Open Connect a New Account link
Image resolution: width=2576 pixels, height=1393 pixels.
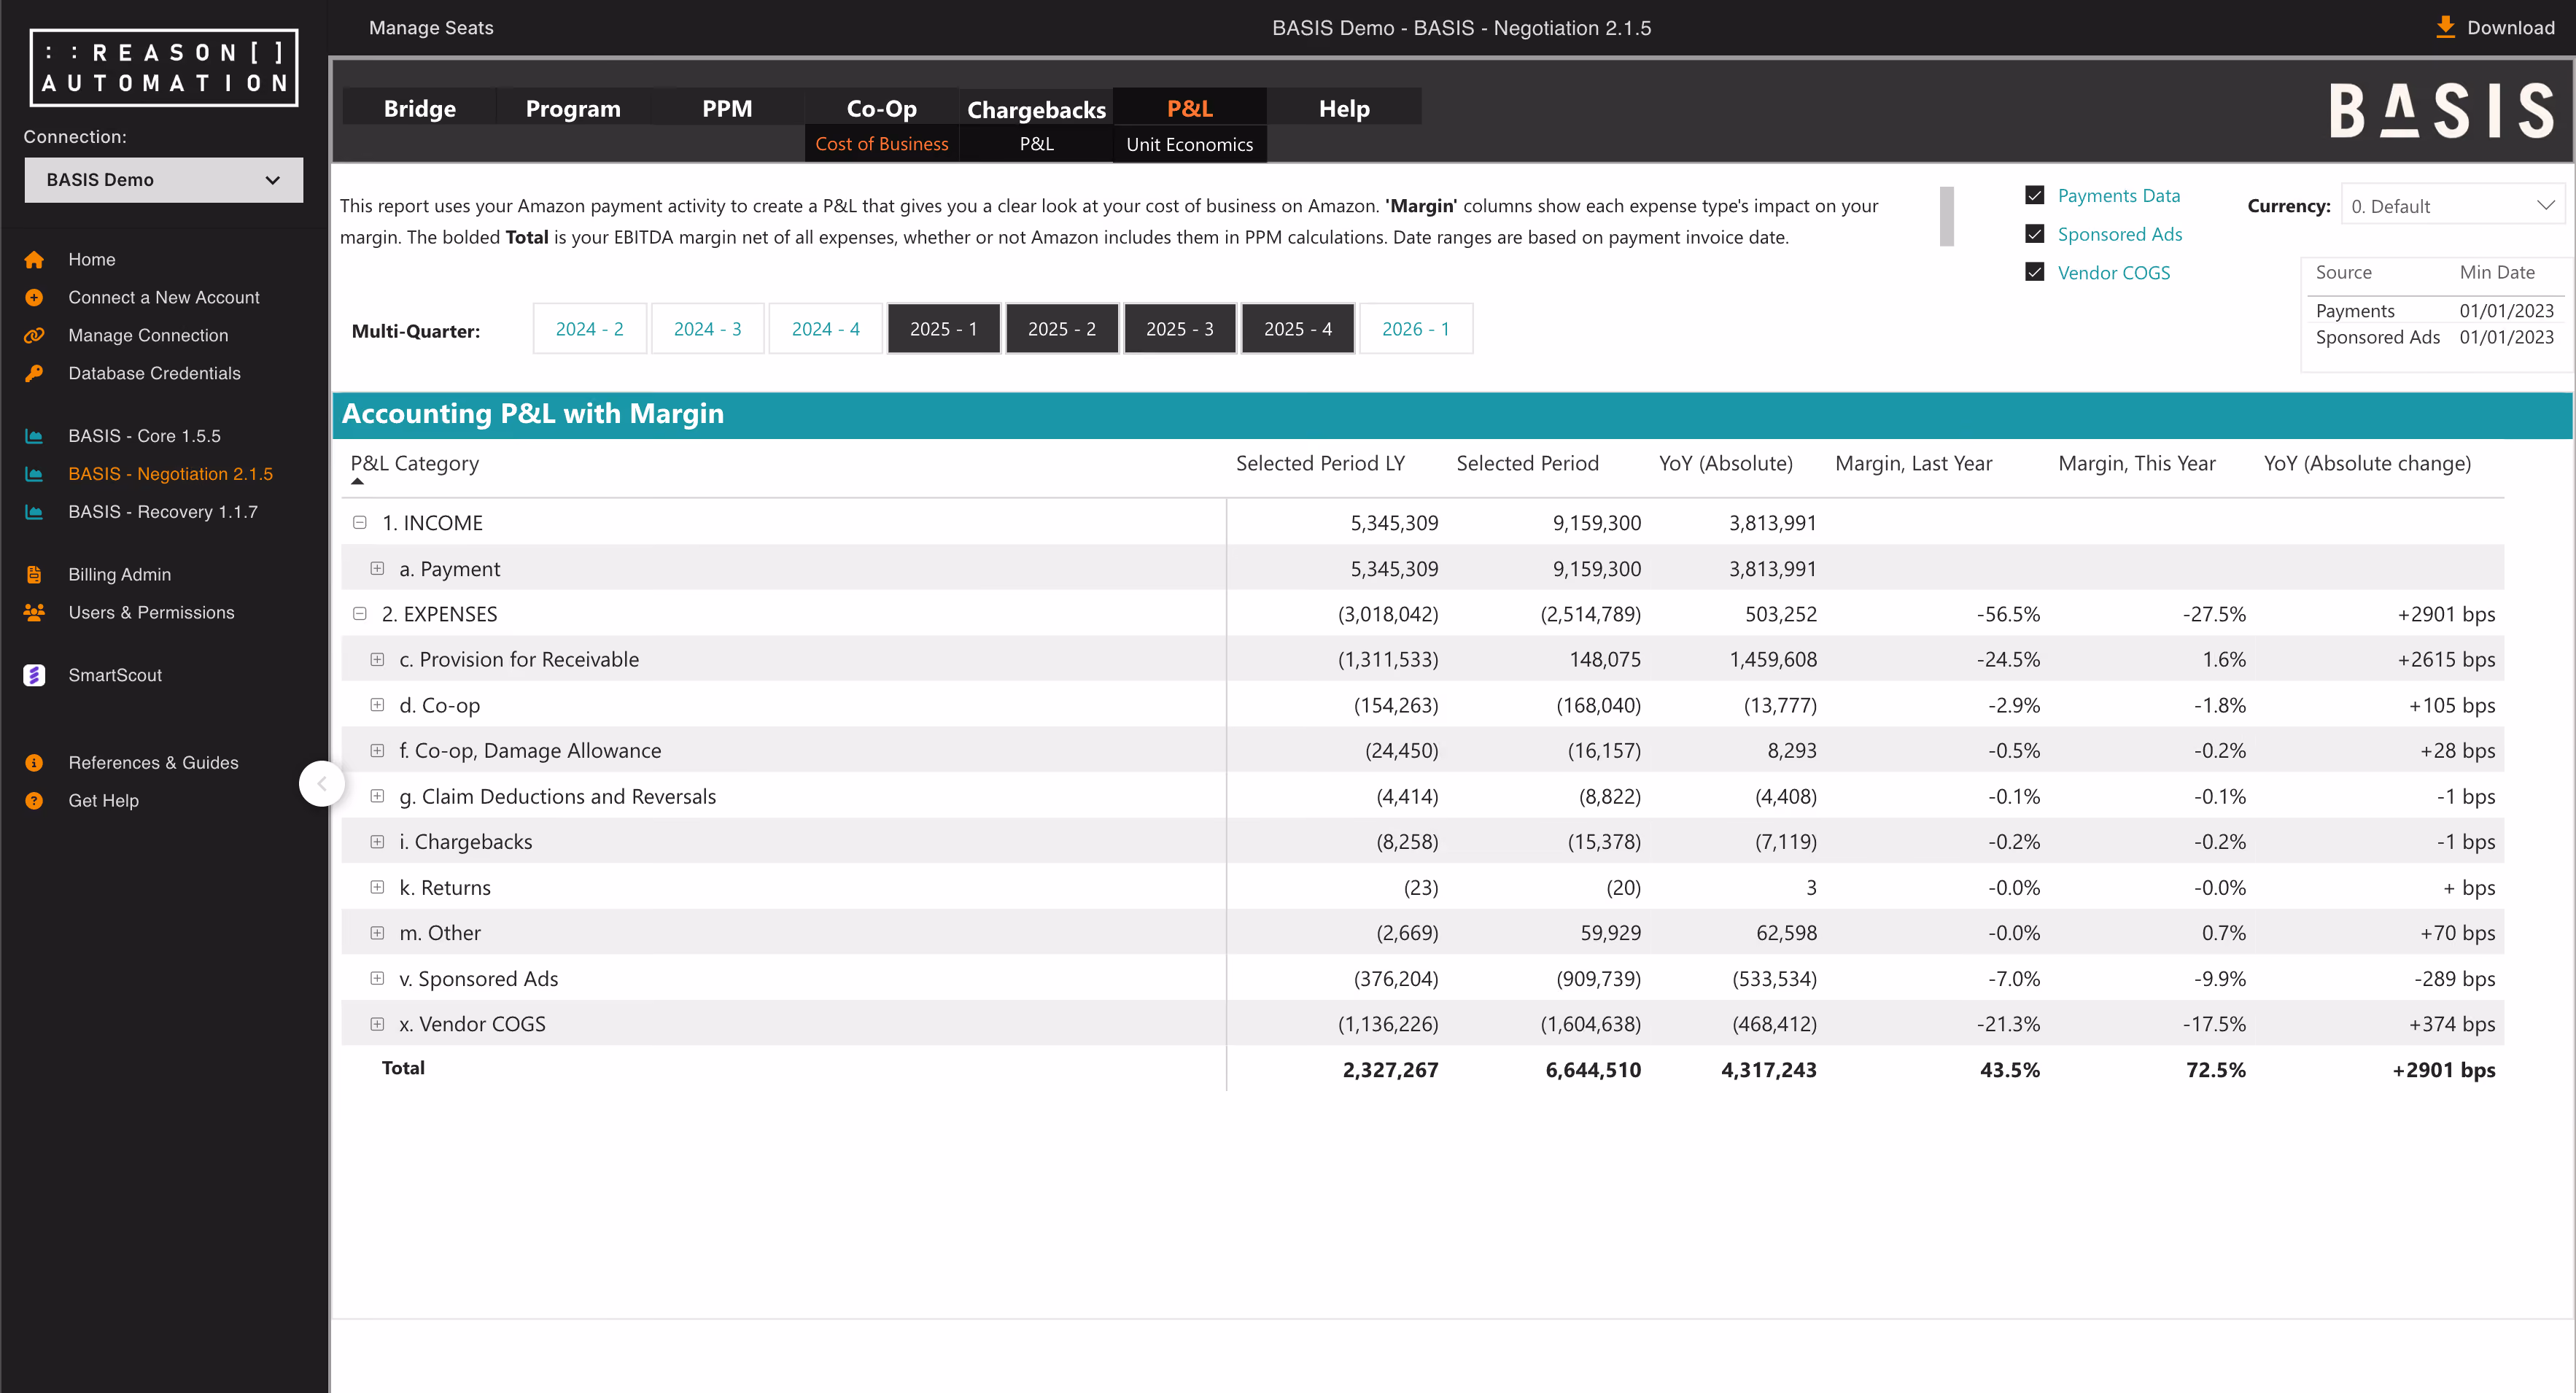[x=164, y=298]
